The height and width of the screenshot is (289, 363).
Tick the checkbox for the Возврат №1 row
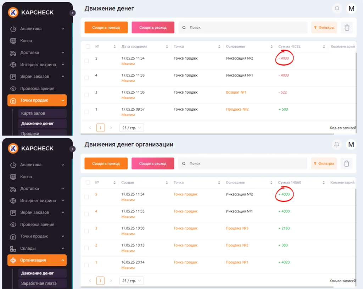click(87, 95)
